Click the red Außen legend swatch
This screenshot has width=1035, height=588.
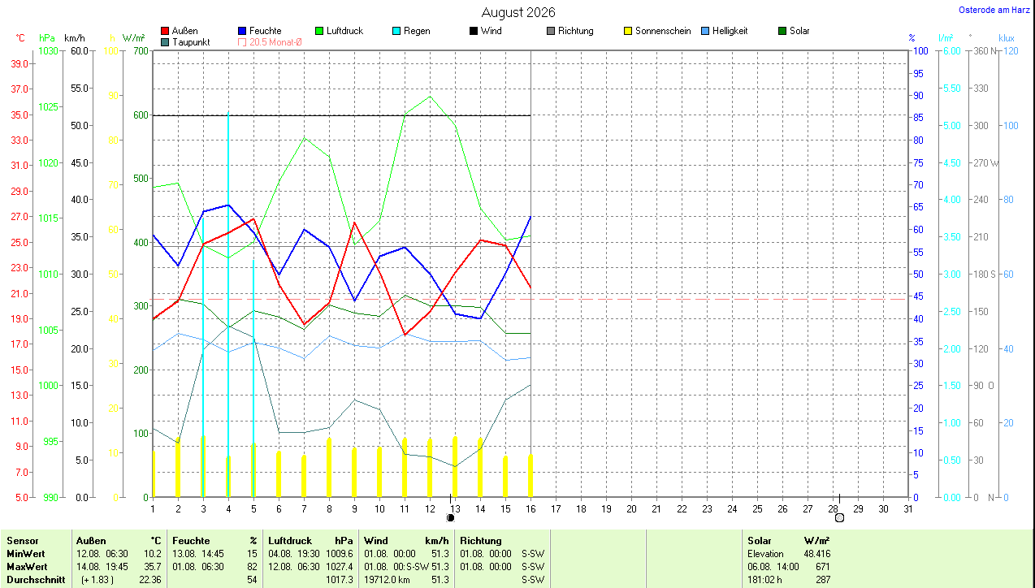[166, 32]
